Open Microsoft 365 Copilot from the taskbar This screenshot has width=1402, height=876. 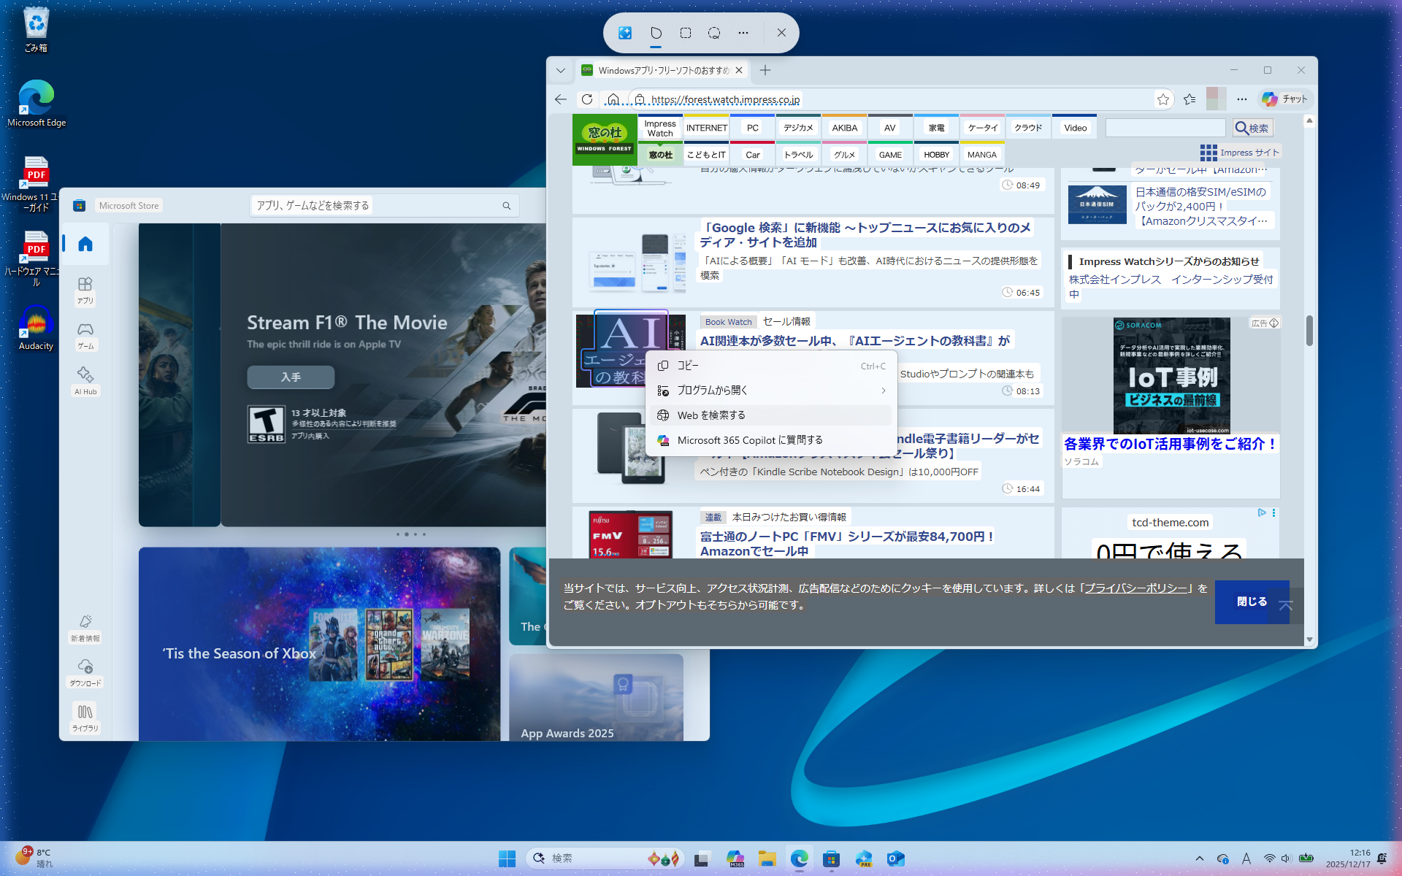736,858
